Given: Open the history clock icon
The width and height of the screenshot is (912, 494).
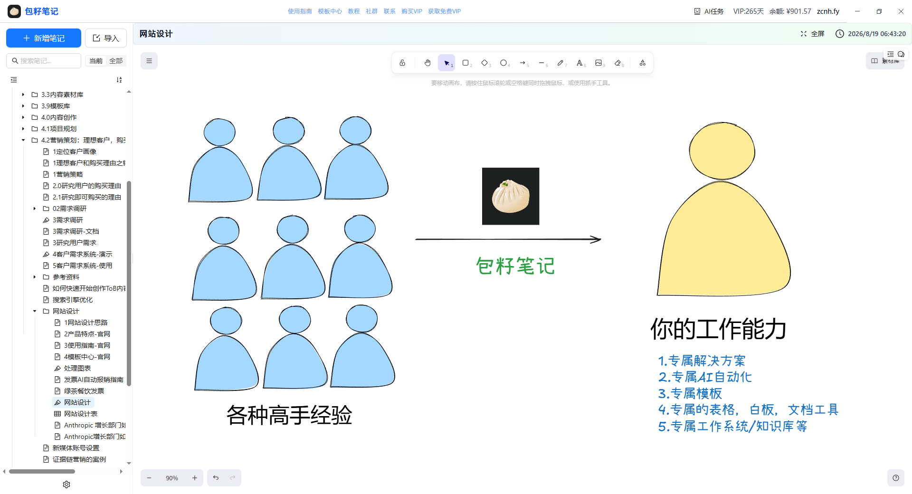Looking at the screenshot, I should 840,34.
